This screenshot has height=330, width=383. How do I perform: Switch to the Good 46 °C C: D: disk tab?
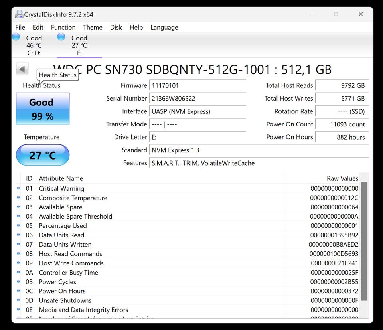pyautogui.click(x=34, y=45)
